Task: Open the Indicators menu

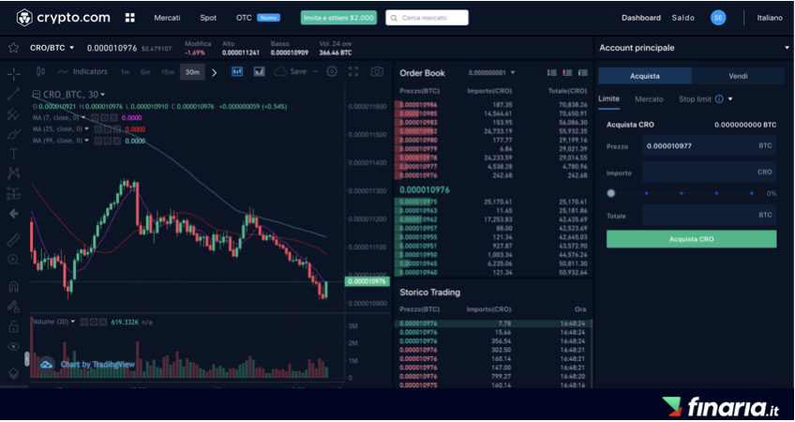Action: pos(82,71)
